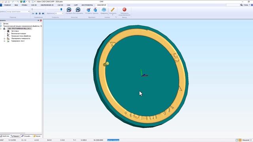Stop the simulation playback
253x142 pixels.
click(36, 13)
